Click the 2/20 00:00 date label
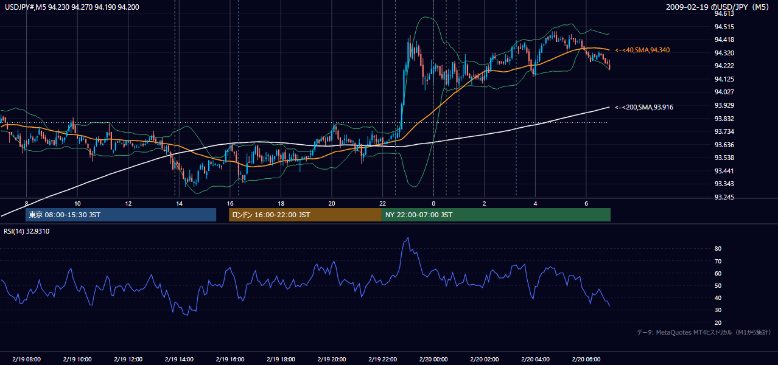The width and height of the screenshot is (778, 365). tap(433, 359)
